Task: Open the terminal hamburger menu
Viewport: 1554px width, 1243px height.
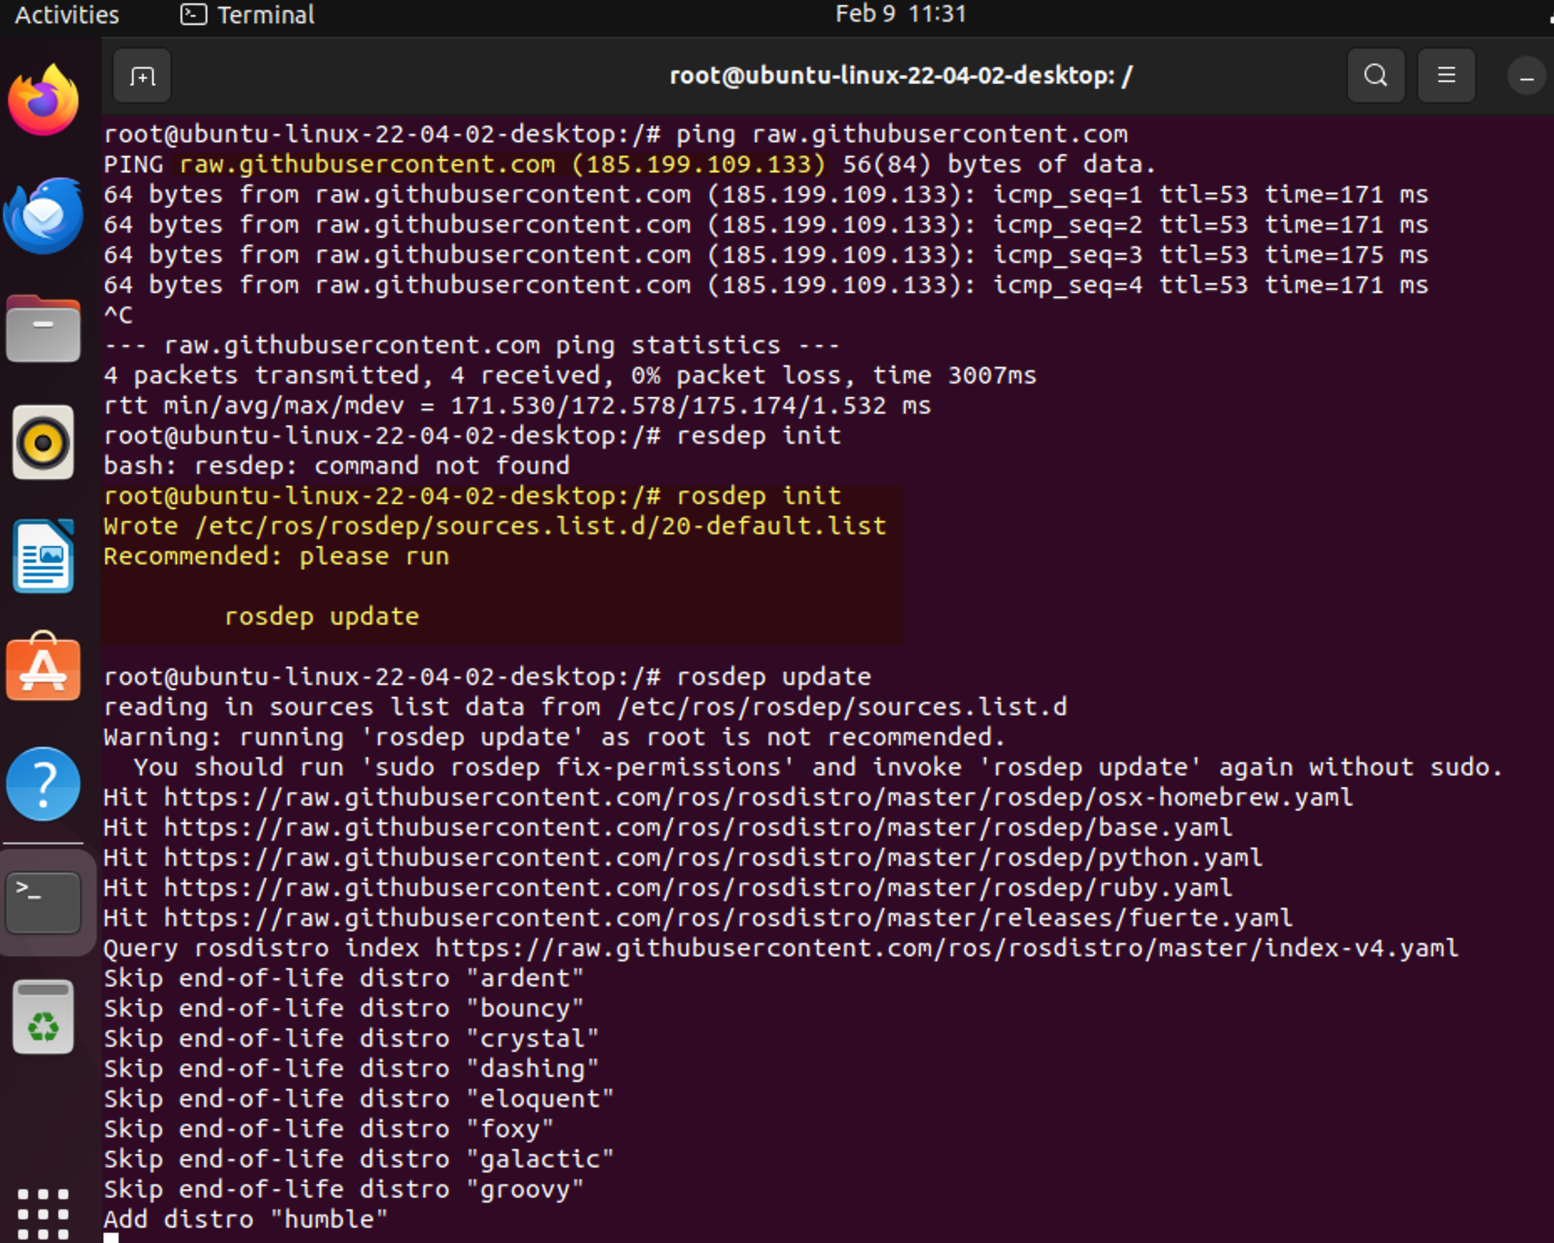Action: (x=1446, y=76)
